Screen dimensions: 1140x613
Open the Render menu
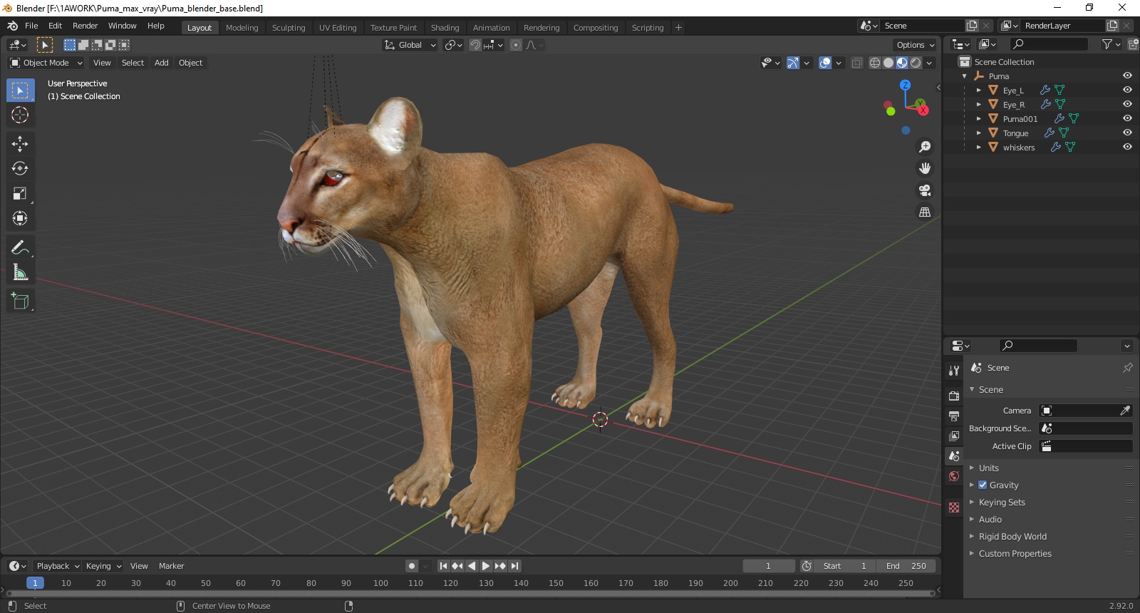[85, 26]
